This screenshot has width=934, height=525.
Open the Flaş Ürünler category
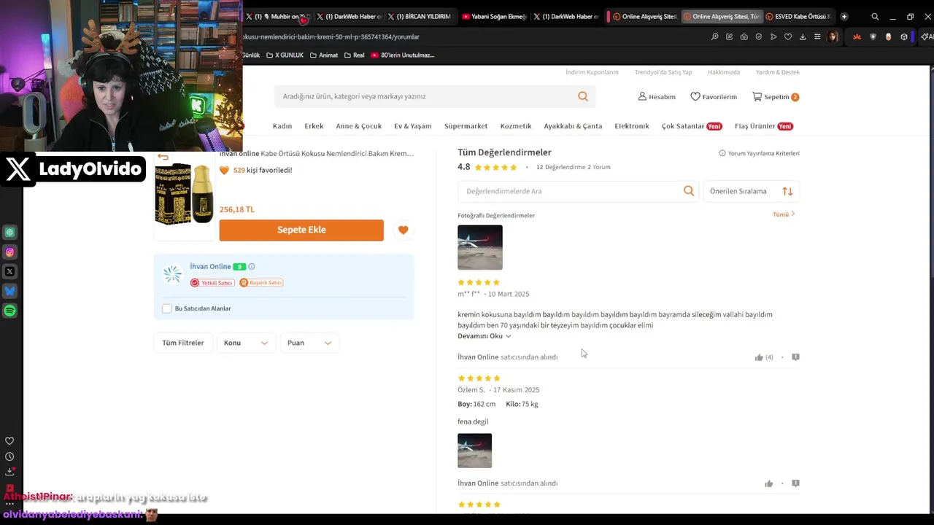click(764, 126)
